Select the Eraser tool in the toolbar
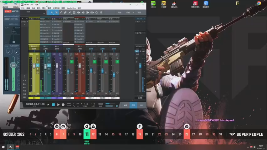 [x=65, y=13]
